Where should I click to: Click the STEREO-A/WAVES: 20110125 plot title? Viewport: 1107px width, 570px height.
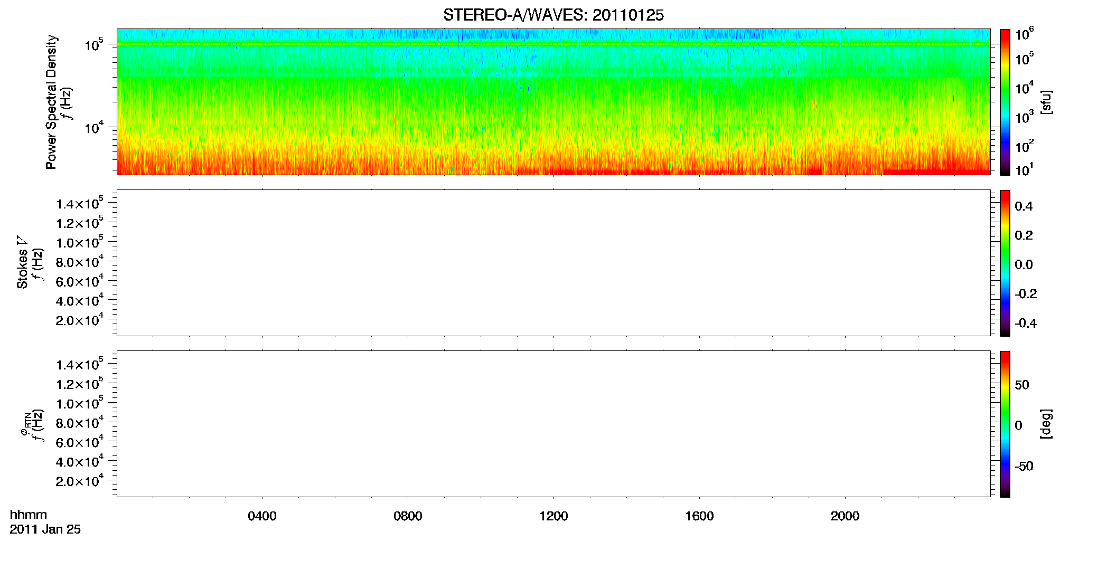coord(553,15)
